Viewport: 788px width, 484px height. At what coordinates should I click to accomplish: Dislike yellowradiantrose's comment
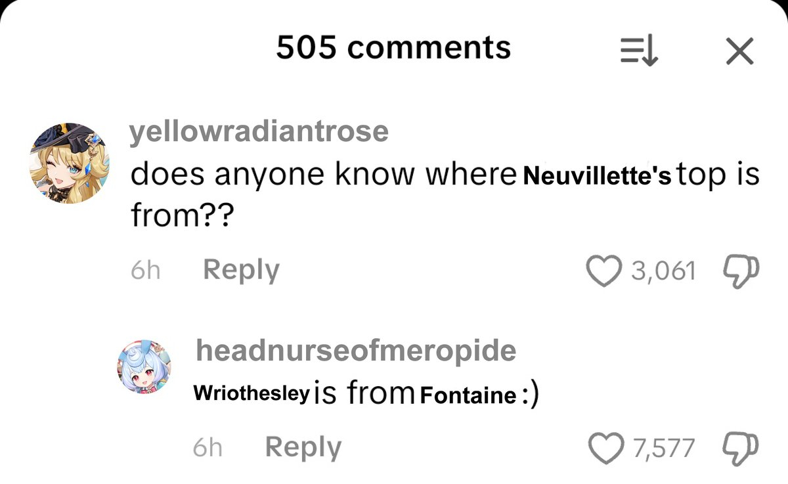(740, 270)
